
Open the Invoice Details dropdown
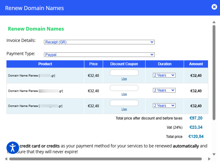(x=99, y=42)
